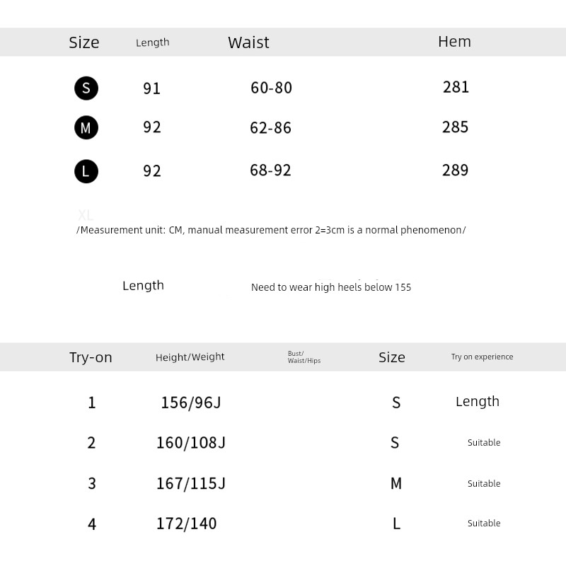Click the 60-80 waist value

(271, 88)
